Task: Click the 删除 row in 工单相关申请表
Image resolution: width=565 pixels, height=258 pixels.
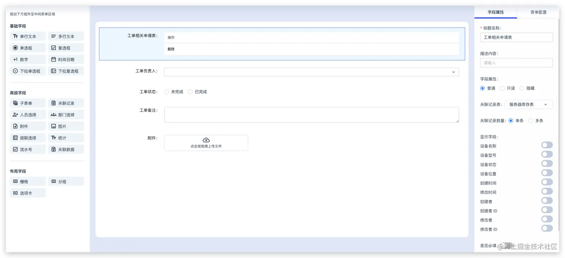Action: (x=311, y=49)
